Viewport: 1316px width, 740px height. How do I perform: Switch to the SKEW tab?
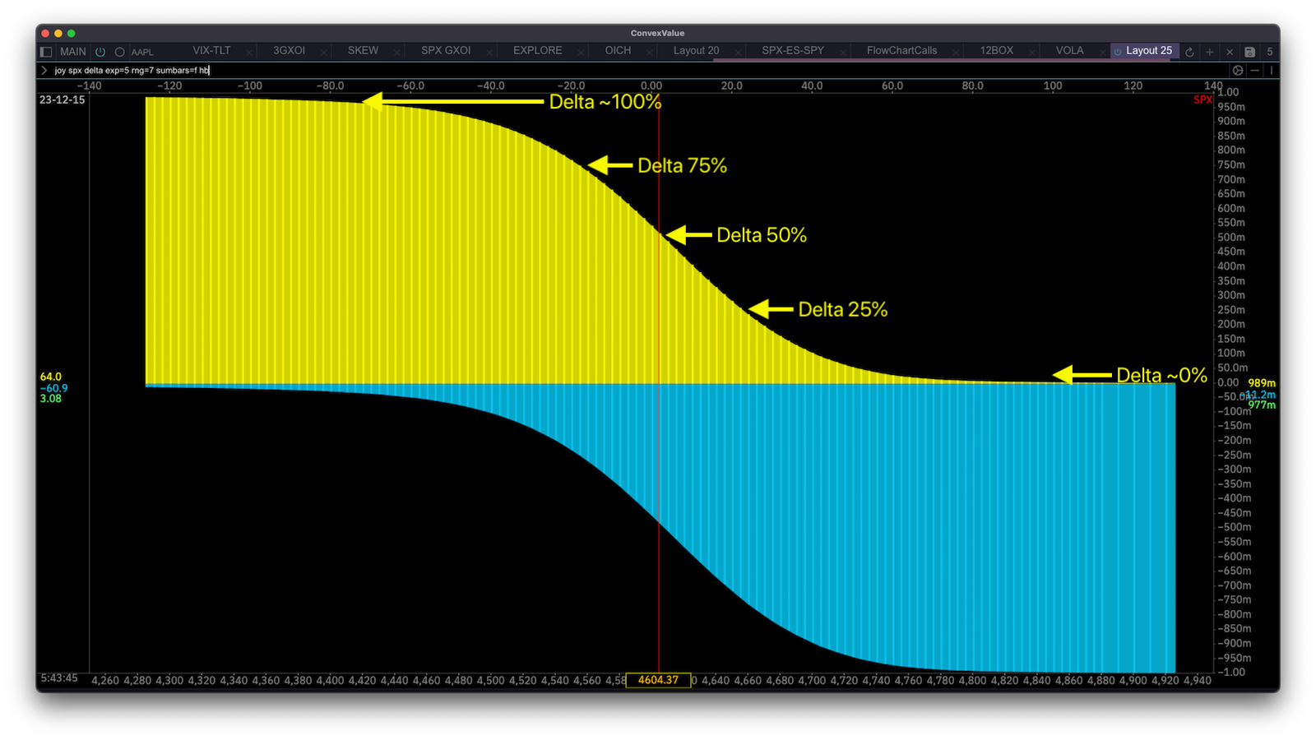(x=363, y=50)
